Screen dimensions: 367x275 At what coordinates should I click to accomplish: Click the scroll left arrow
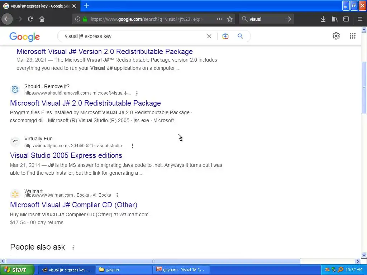3,261
